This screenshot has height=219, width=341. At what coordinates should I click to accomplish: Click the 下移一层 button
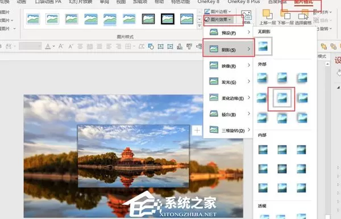coord(285,17)
